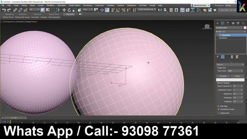The width and height of the screenshot is (247, 139).
Task: Open the Animation menu
Action: pos(62,5)
